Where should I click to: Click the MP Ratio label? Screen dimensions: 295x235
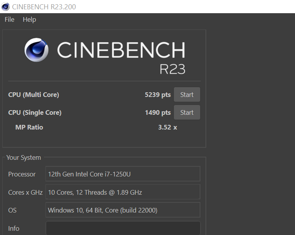click(29, 127)
